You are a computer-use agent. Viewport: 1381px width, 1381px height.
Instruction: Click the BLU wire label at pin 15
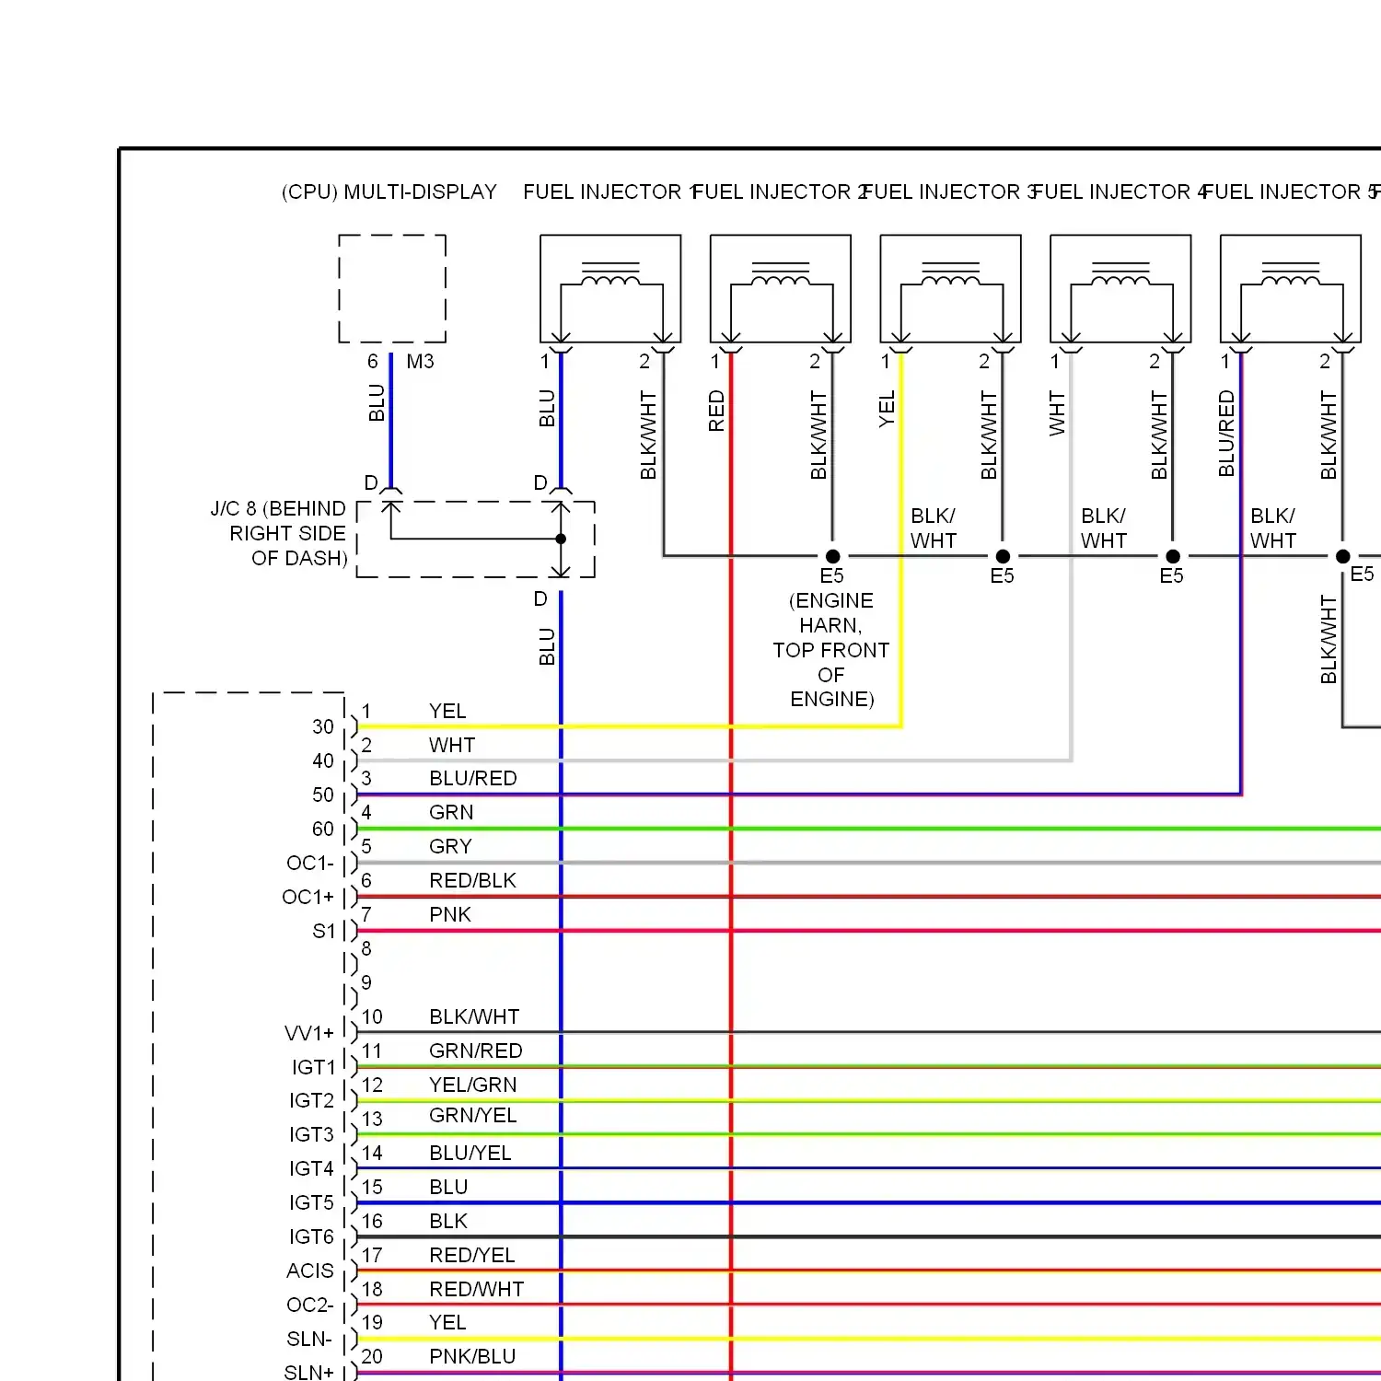point(448,1187)
